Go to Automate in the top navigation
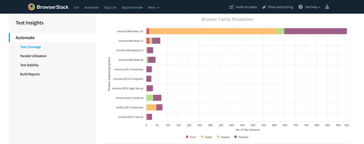 pyautogui.click(x=91, y=7)
